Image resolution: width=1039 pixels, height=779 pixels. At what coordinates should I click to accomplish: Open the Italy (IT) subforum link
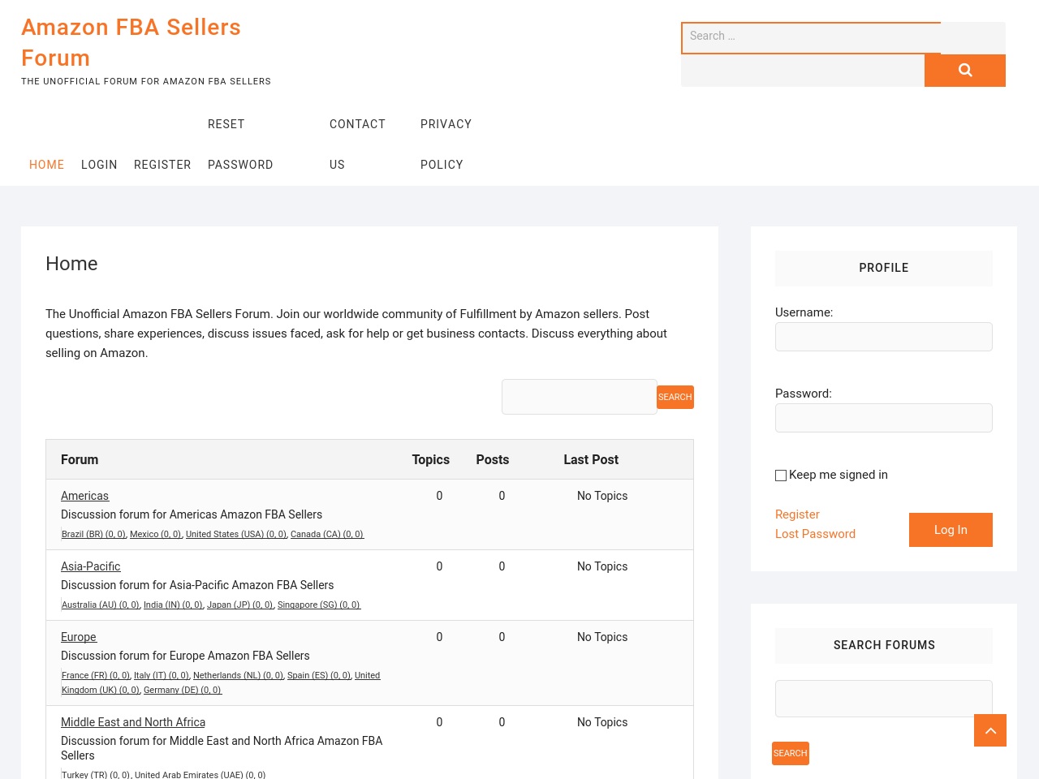(x=161, y=675)
